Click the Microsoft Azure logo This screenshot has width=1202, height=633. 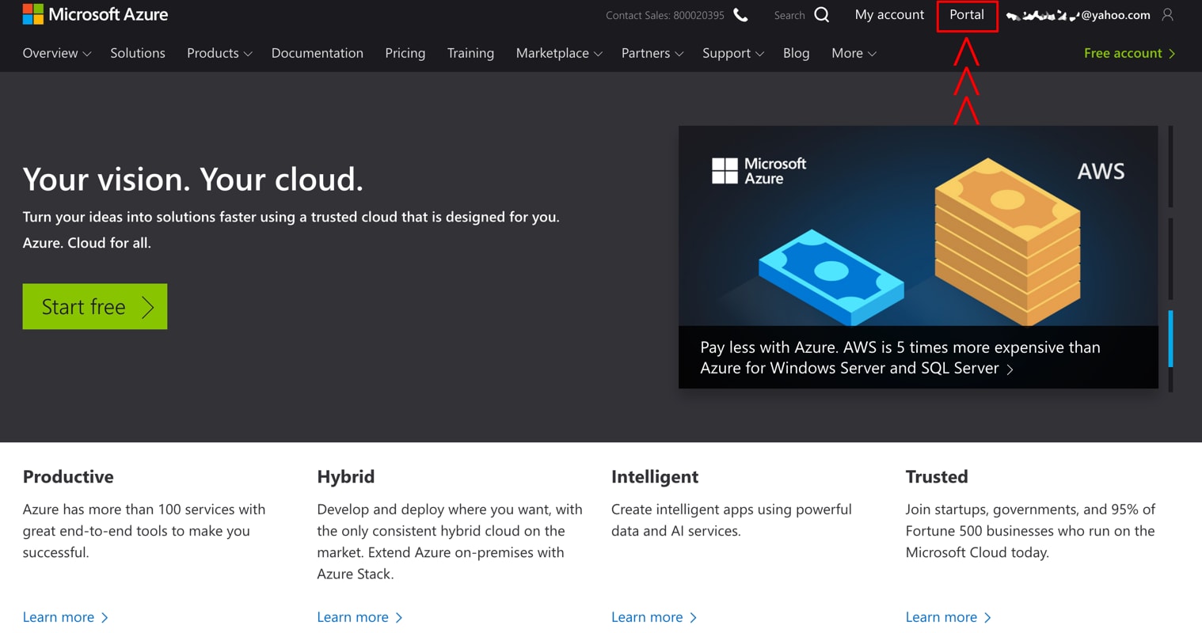95,13
